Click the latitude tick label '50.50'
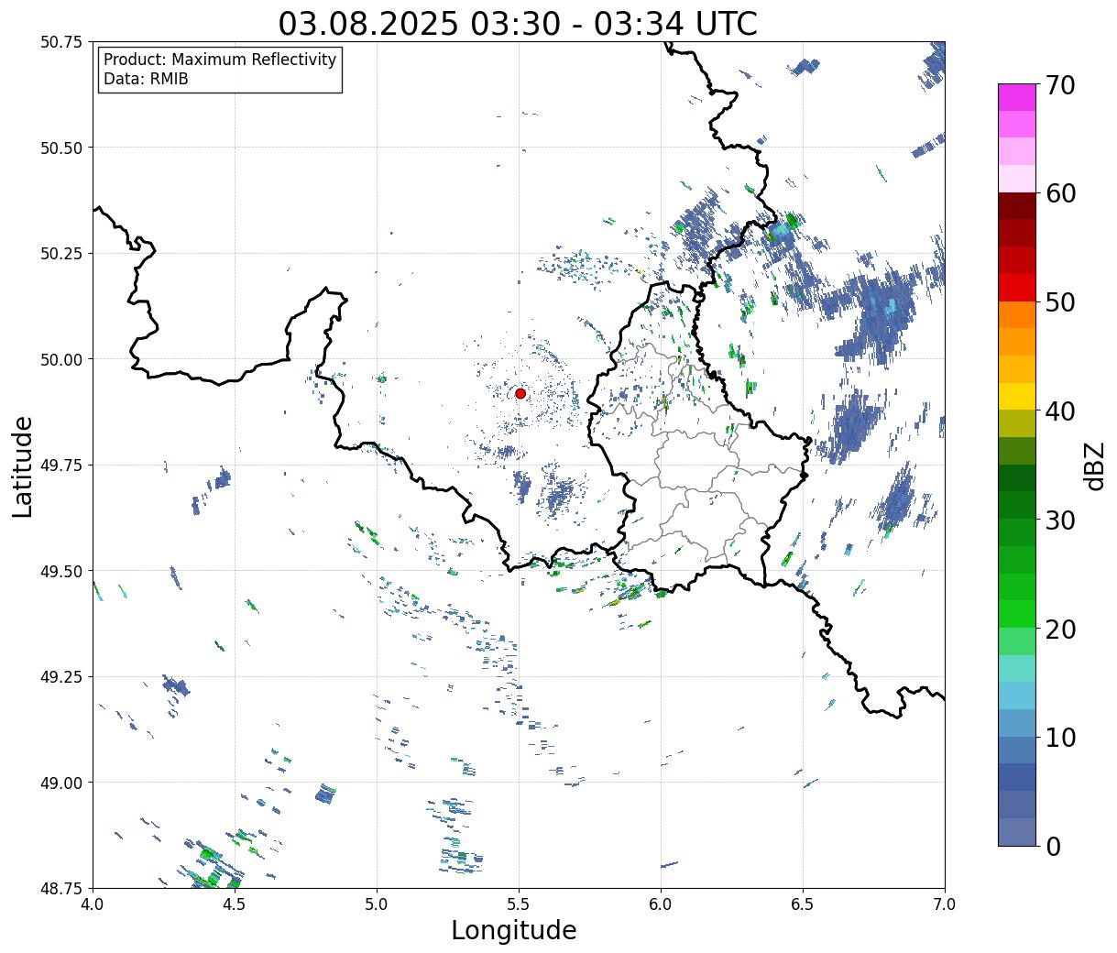The width and height of the screenshot is (1117, 953). point(61,148)
